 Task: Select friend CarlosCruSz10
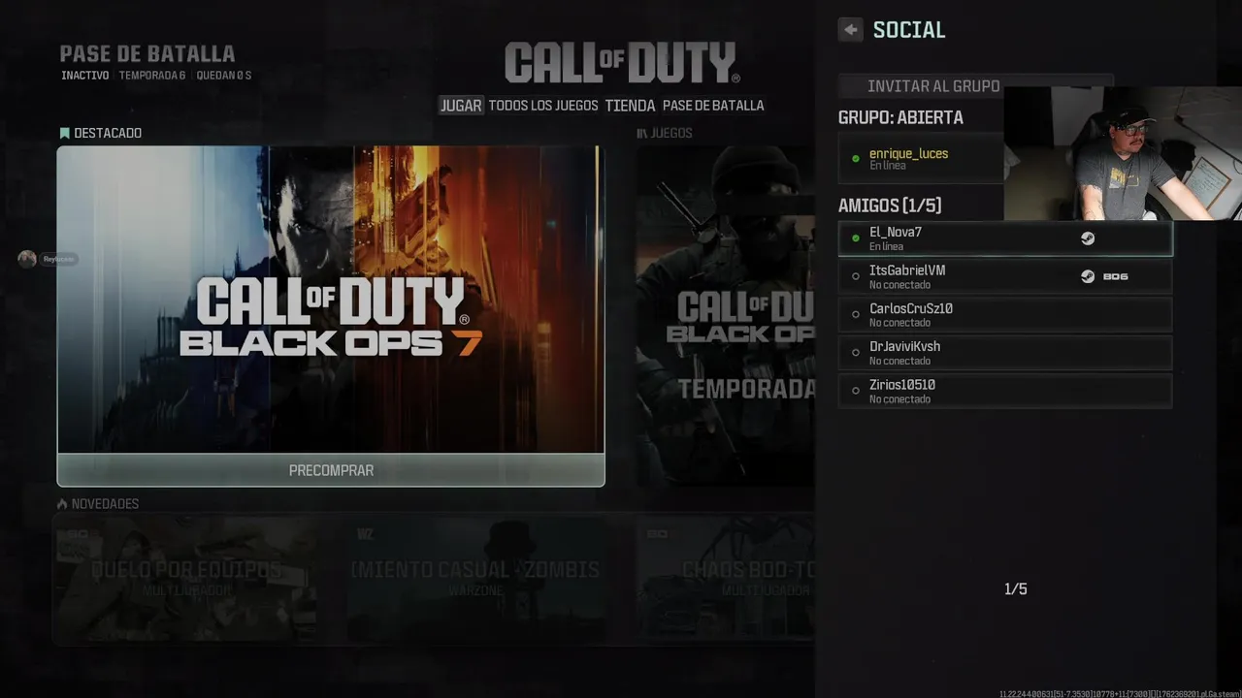[1005, 314]
